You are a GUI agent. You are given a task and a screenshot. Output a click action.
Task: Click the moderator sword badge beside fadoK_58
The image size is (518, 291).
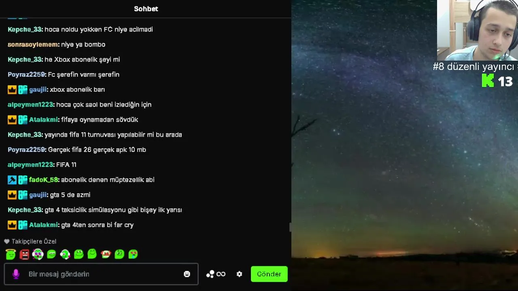(x=12, y=180)
